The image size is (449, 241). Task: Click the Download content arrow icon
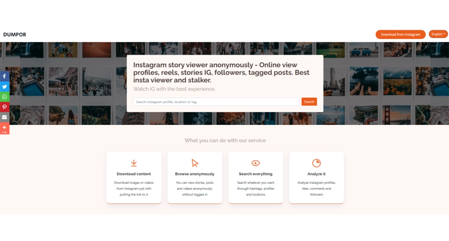coord(134,163)
